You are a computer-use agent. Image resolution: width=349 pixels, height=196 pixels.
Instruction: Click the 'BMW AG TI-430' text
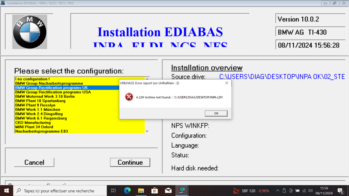pos(302,32)
